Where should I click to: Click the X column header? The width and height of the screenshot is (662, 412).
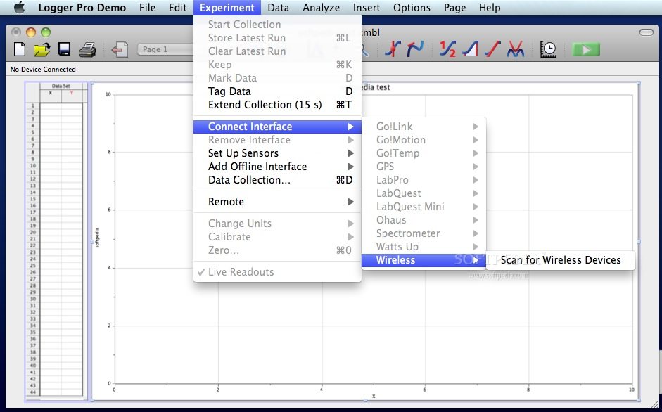[x=50, y=96]
